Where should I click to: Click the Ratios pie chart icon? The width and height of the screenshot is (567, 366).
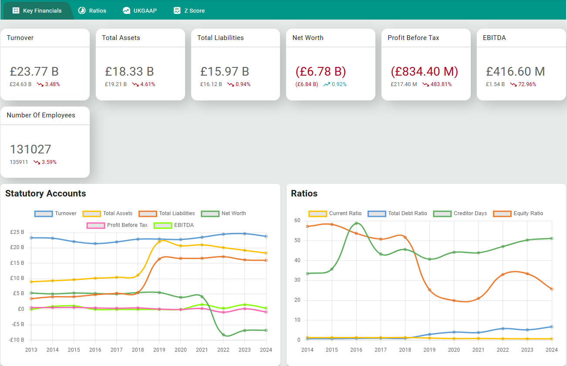pos(82,10)
